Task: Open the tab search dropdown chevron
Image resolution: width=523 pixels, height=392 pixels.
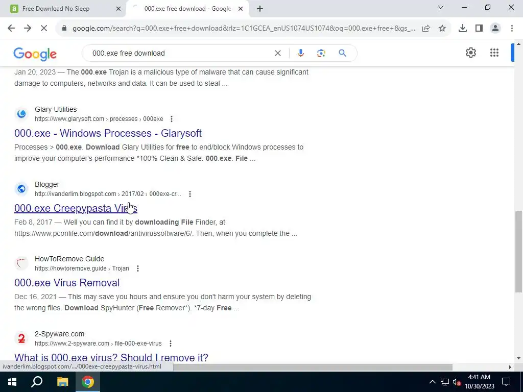Action: point(441,7)
